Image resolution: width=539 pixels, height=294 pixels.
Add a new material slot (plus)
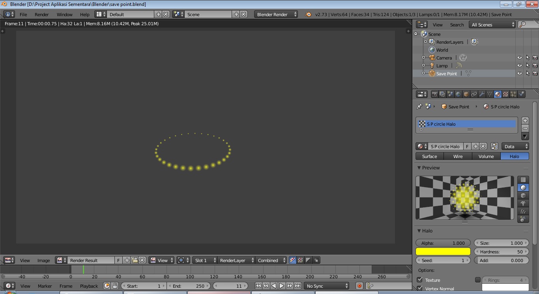point(525,121)
